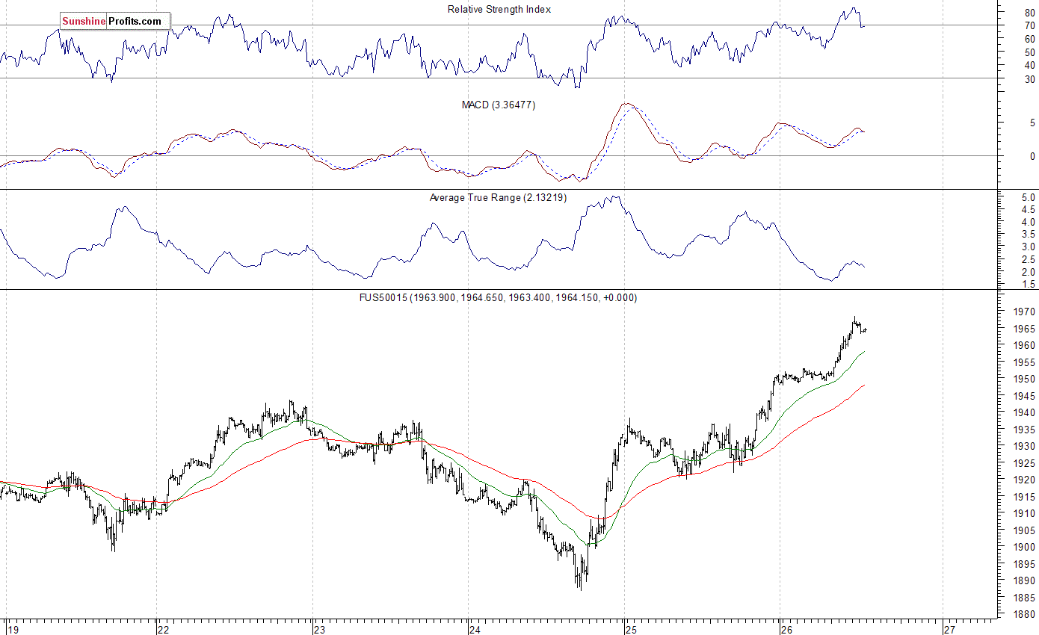The width and height of the screenshot is (1039, 635).
Task: Click the SunshineProfits.com logo
Action: tap(115, 21)
